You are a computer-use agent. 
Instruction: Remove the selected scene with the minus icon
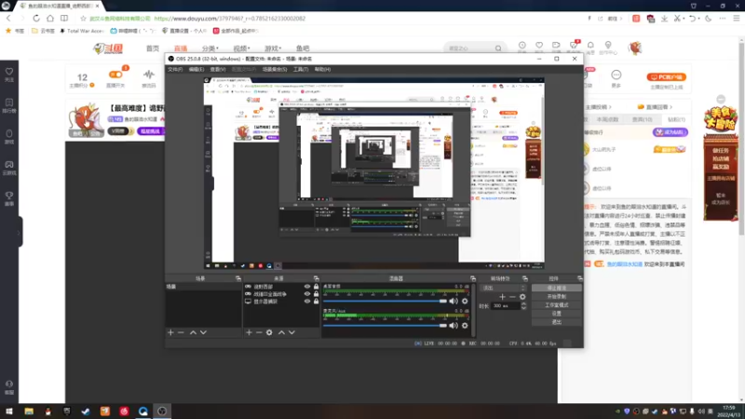coord(181,332)
